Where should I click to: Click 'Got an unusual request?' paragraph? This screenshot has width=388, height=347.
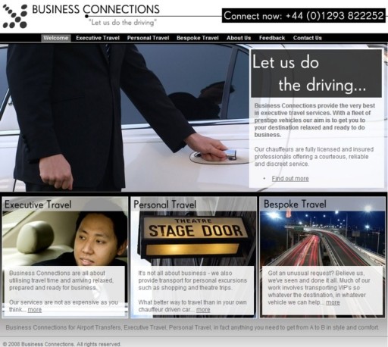[x=319, y=288]
